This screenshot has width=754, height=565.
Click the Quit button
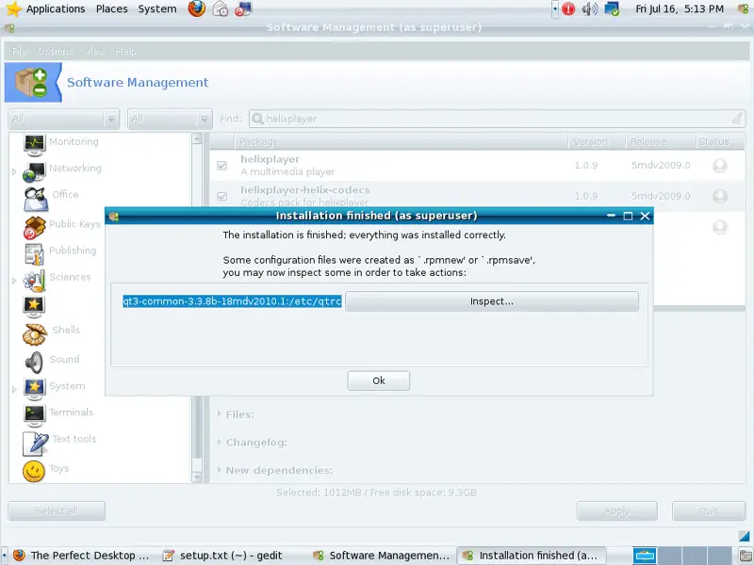pyautogui.click(x=709, y=511)
